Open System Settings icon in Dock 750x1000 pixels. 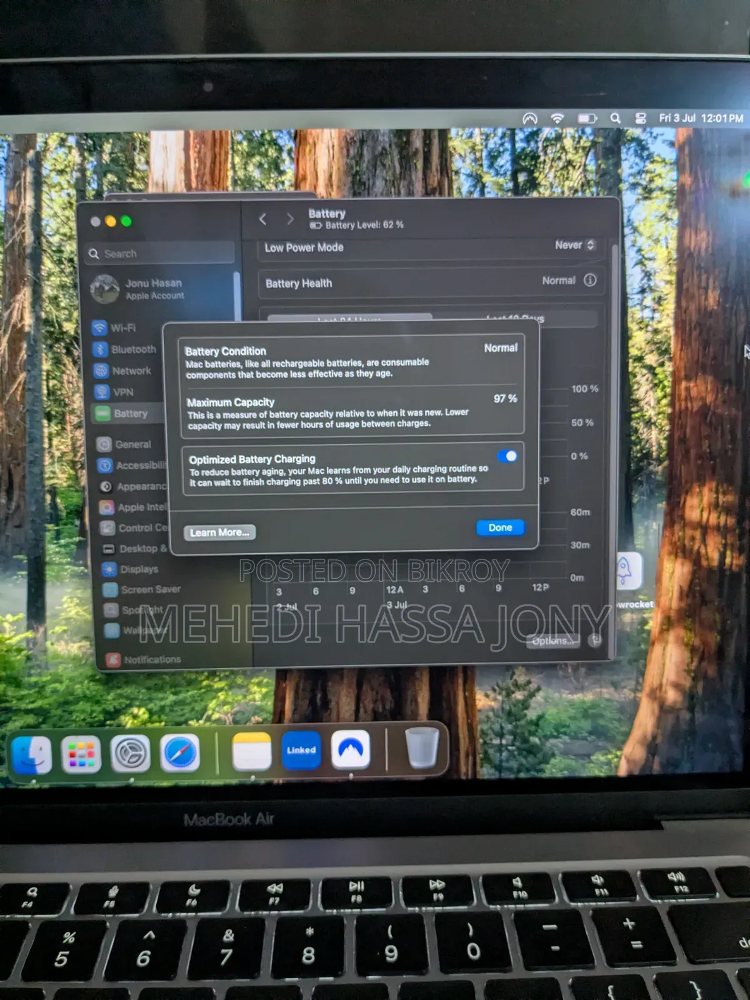(131, 753)
